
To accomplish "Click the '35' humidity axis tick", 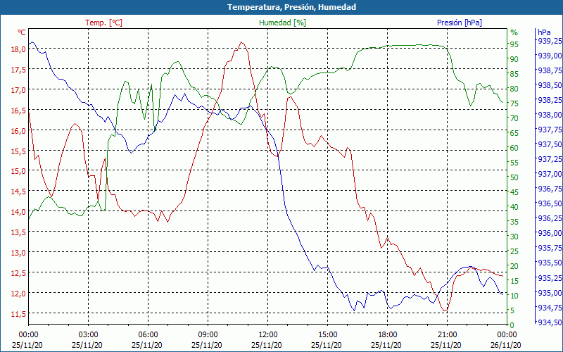I will point(514,222).
